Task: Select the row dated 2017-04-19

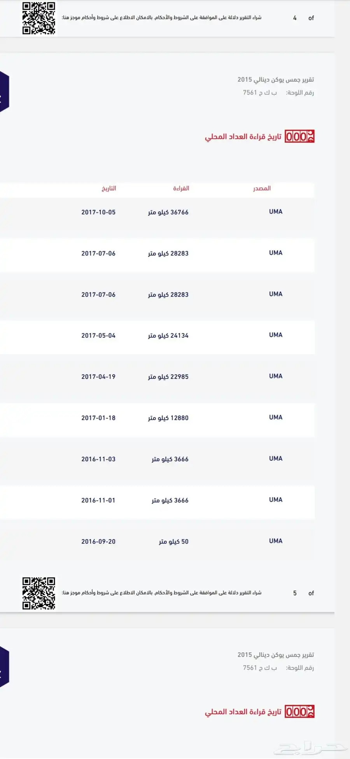Action: 157,377
